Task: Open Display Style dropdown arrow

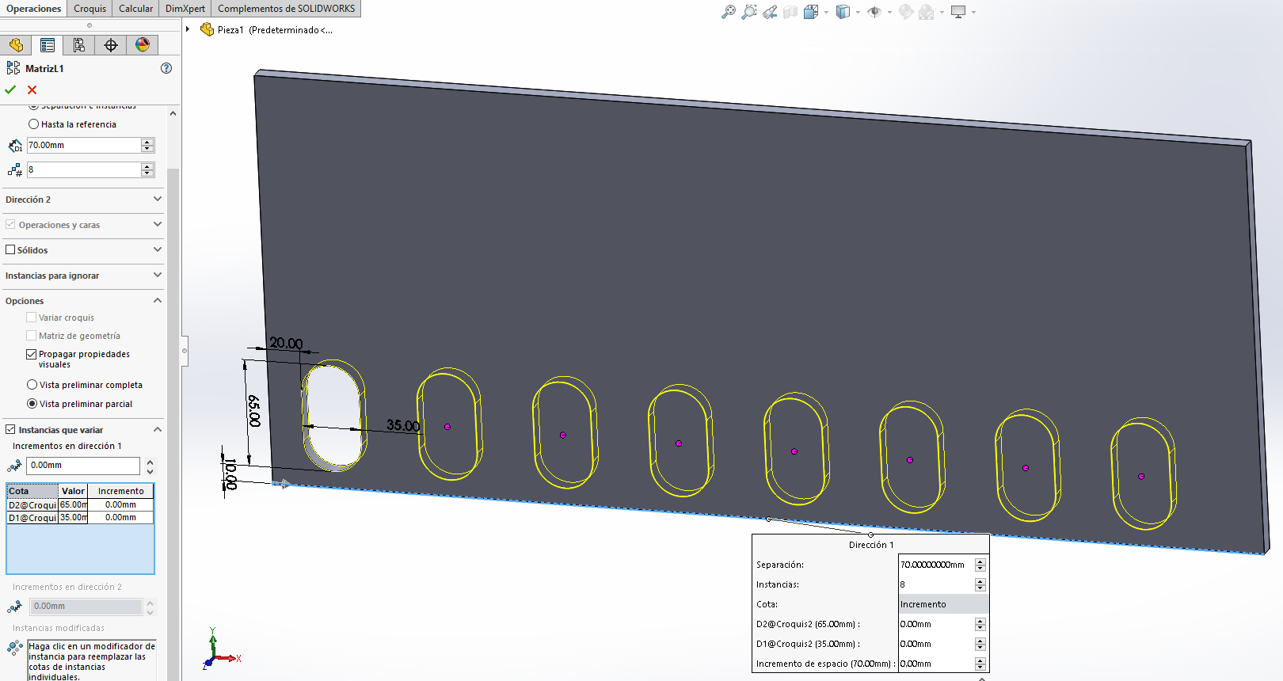Action: coord(858,12)
